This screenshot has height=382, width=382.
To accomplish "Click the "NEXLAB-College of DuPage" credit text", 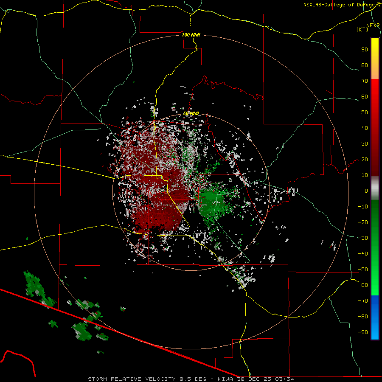I will click(340, 5).
